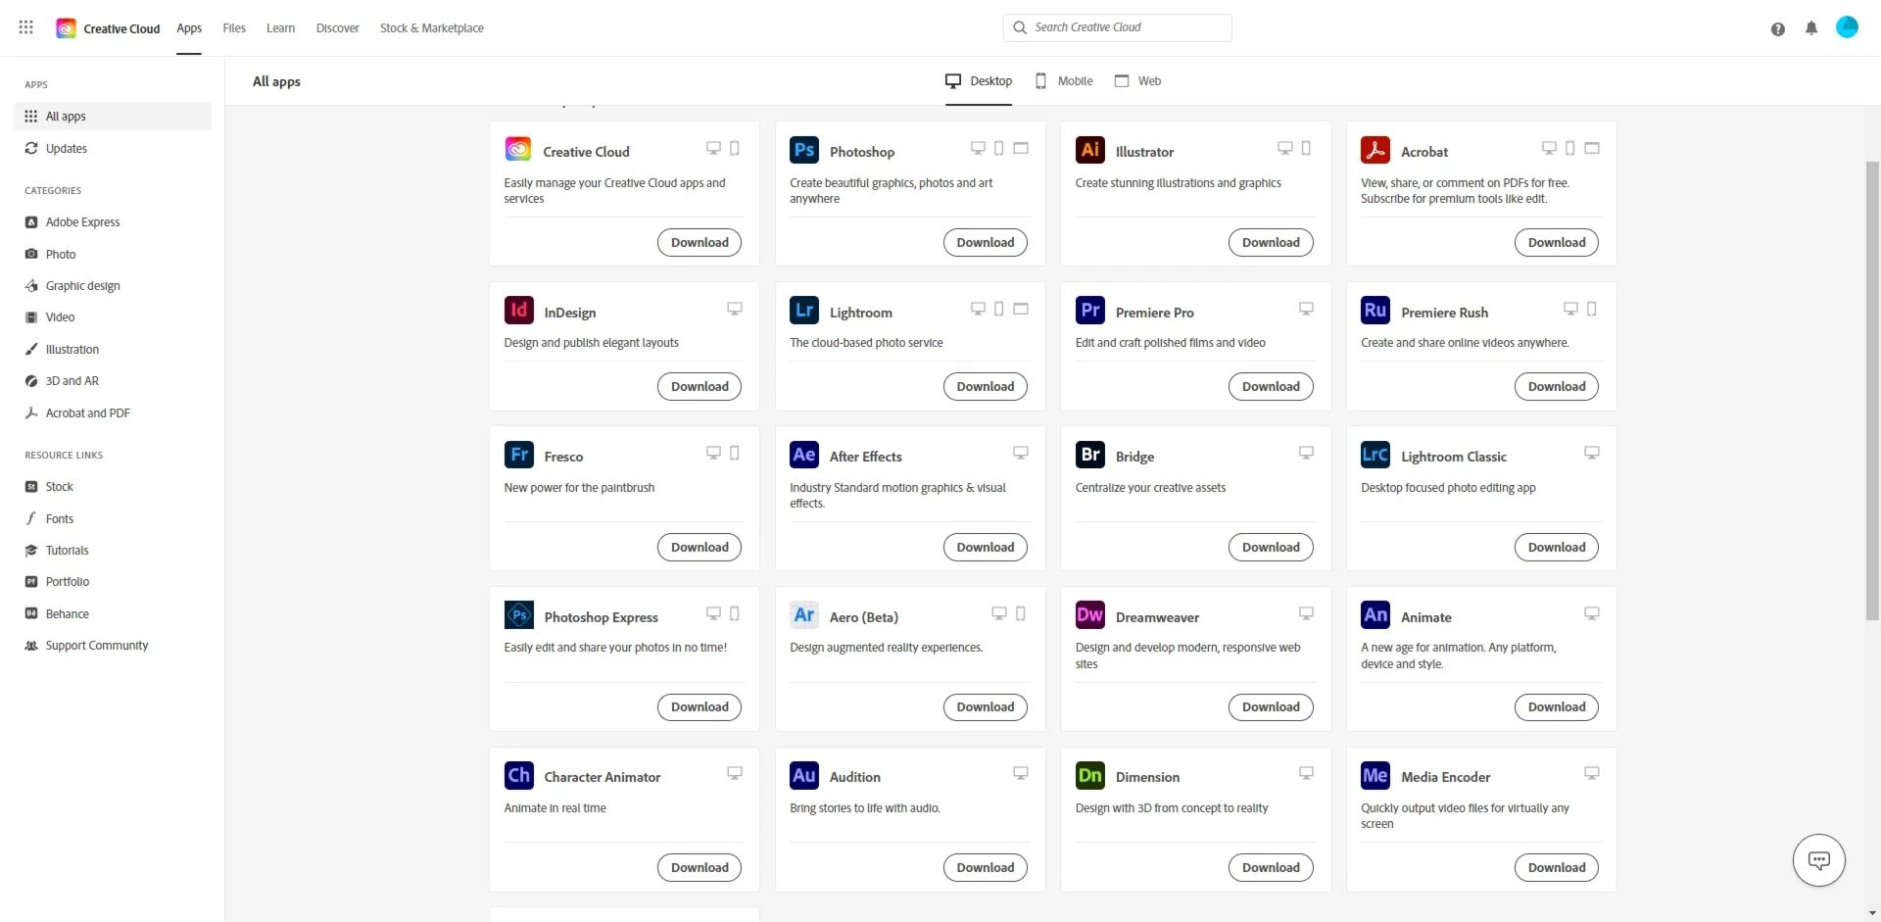Image resolution: width=1881 pixels, height=922 pixels.
Task: Click the Search Creative Cloud field
Action: [x=1118, y=27]
